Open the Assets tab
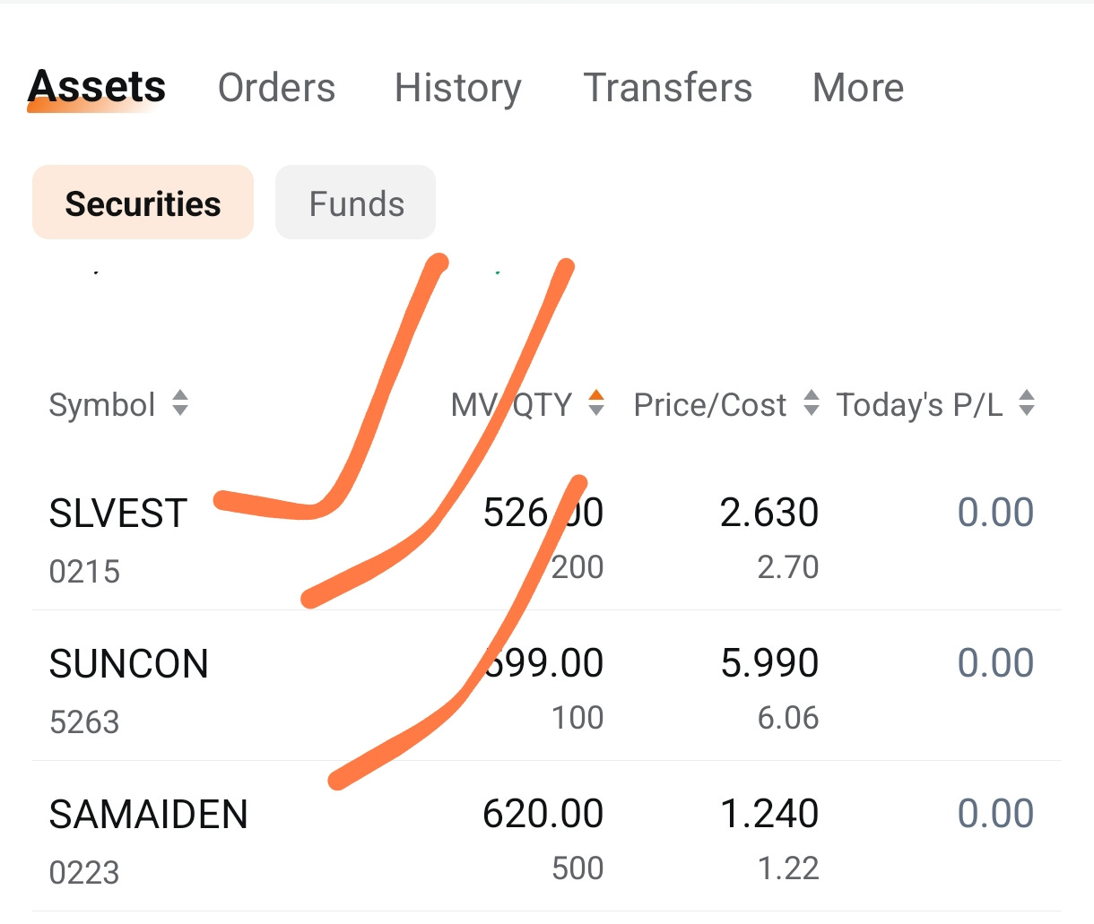The height and width of the screenshot is (924, 1094). coord(97,88)
